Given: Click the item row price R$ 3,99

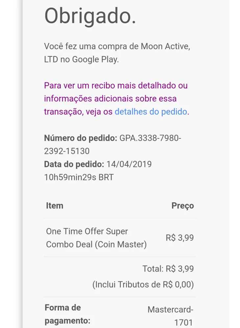Looking at the screenshot, I should pyautogui.click(x=180, y=238).
